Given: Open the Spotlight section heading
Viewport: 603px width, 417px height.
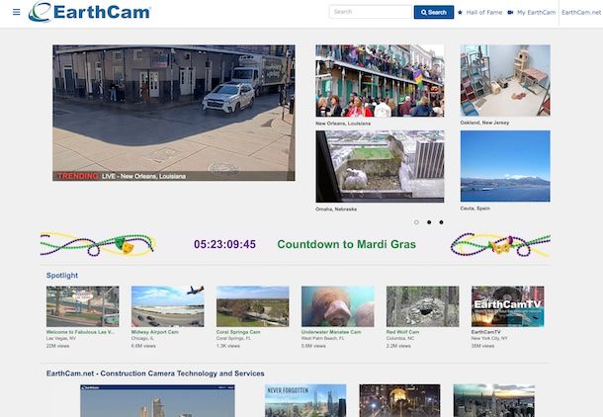Looking at the screenshot, I should click(62, 275).
